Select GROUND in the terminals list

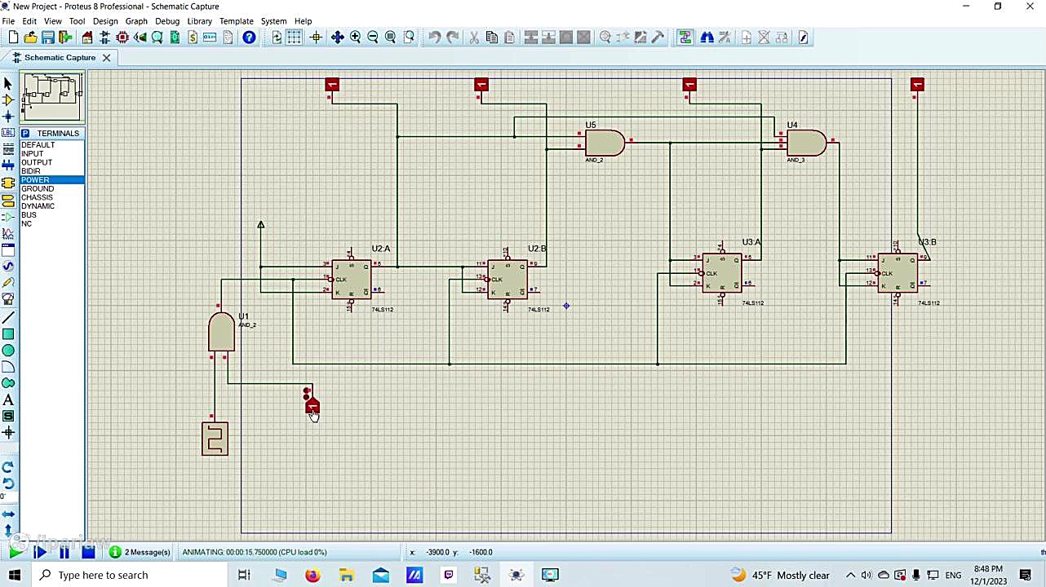[x=38, y=188]
